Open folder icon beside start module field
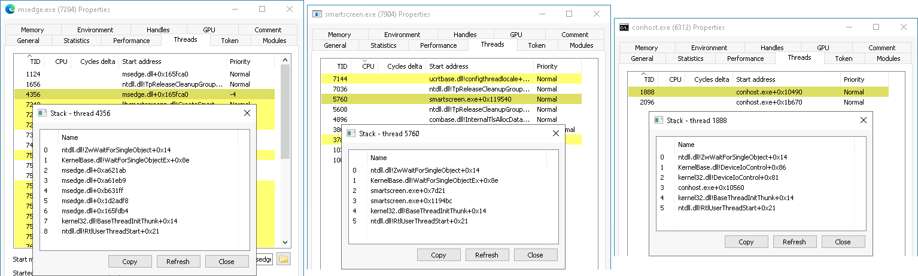This screenshot has height=276, width=918. (x=283, y=259)
